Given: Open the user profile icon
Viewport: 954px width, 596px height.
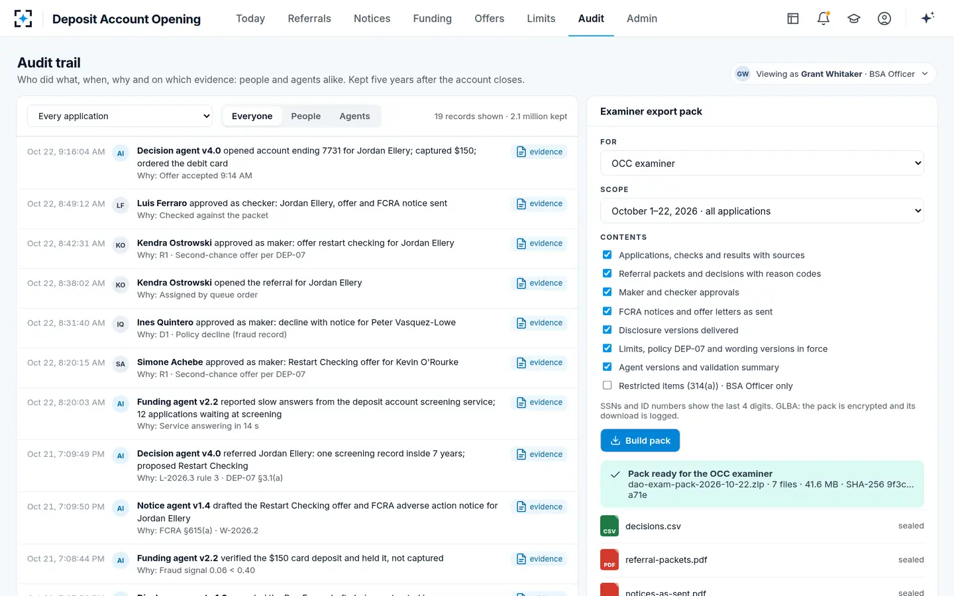Looking at the screenshot, I should click(884, 19).
